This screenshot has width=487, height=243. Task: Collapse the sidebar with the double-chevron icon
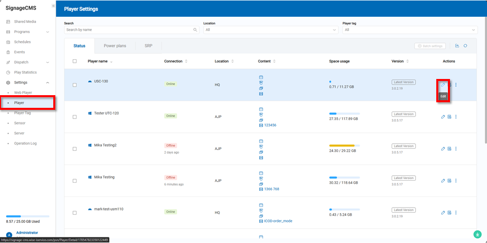53,6
